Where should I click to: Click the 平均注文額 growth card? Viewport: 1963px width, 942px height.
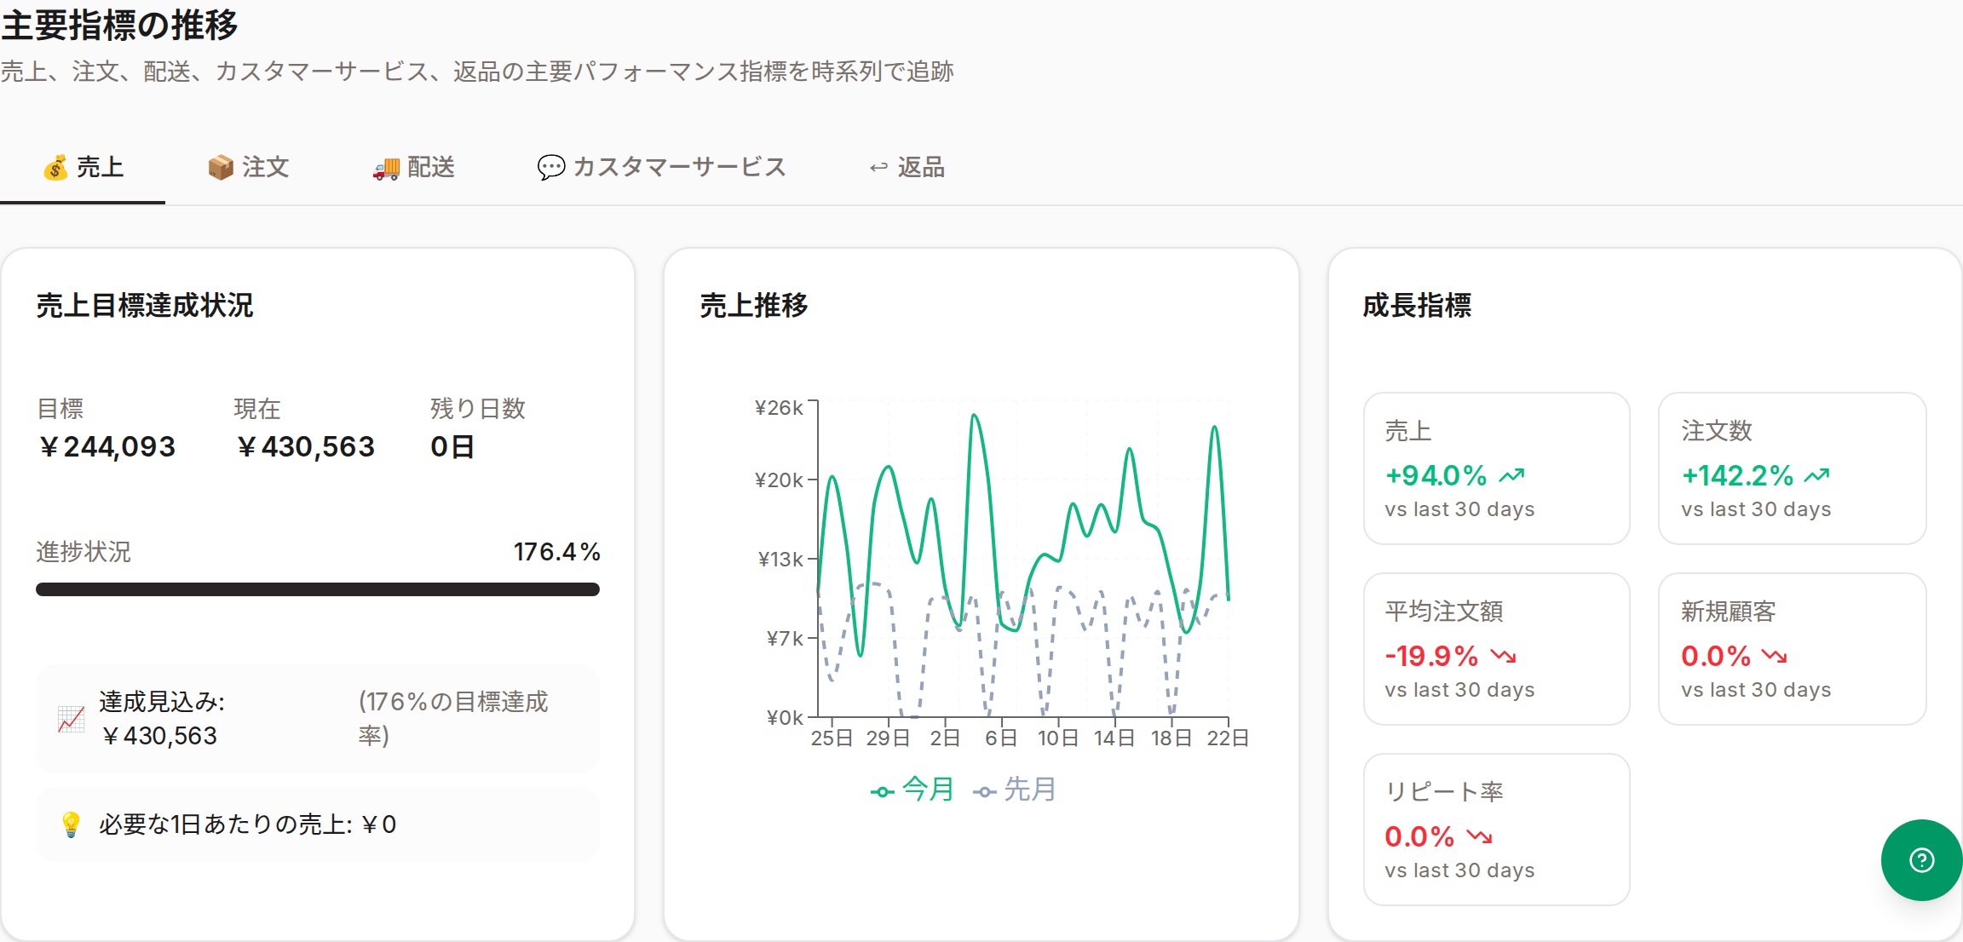pyautogui.click(x=1497, y=649)
